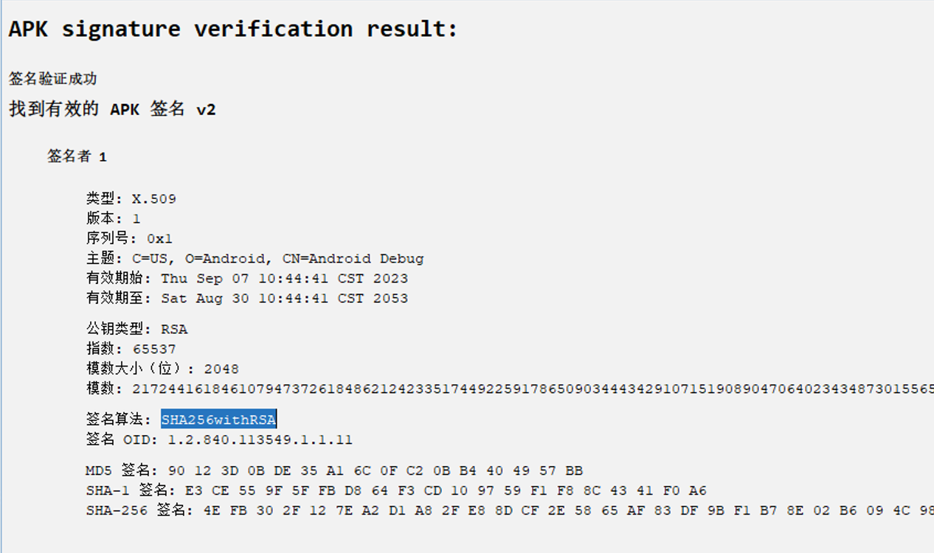Click the valid-from Thu Sep 07 date

(x=284, y=279)
